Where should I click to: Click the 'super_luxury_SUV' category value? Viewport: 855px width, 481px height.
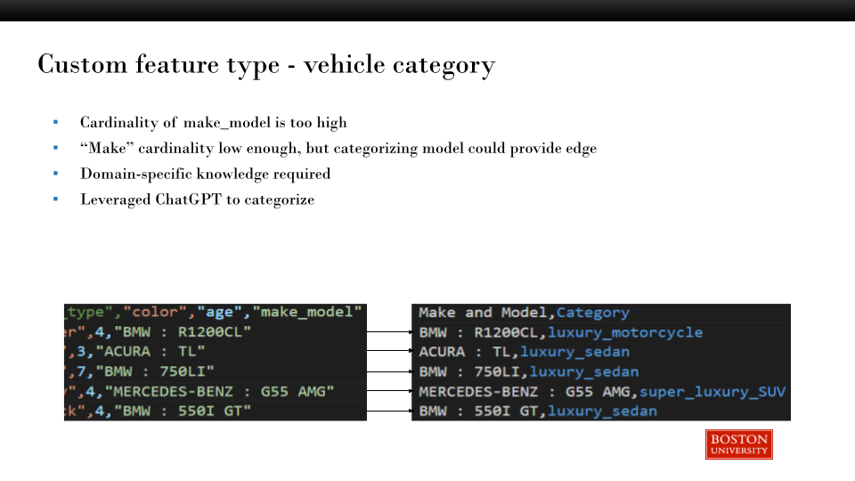pos(712,392)
